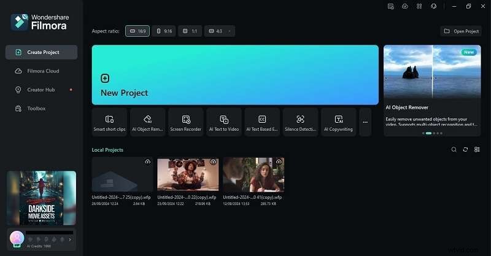This screenshot has width=491, height=256.
Task: Set aspect ratio to 1:1
Action: point(190,31)
